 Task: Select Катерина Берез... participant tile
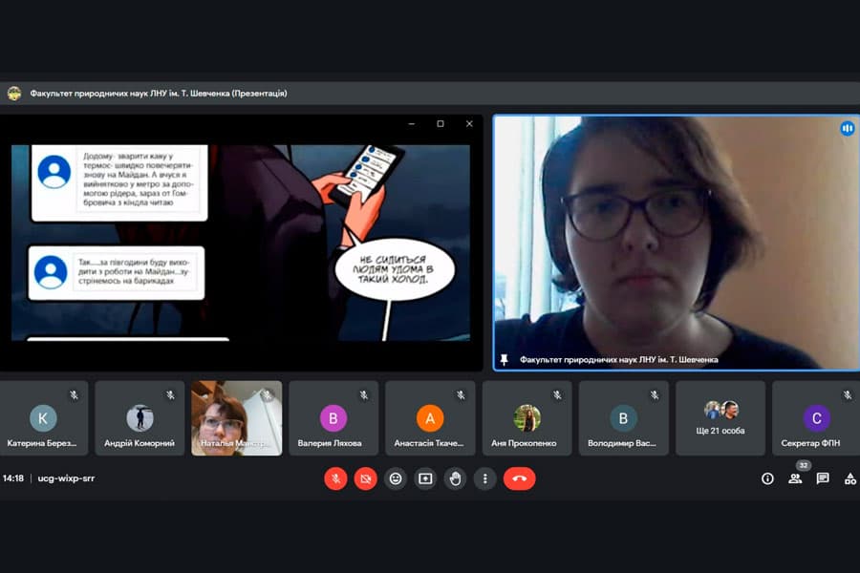click(x=43, y=418)
